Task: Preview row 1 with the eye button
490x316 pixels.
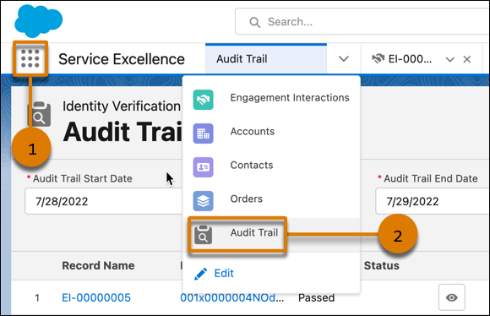Action: click(452, 297)
